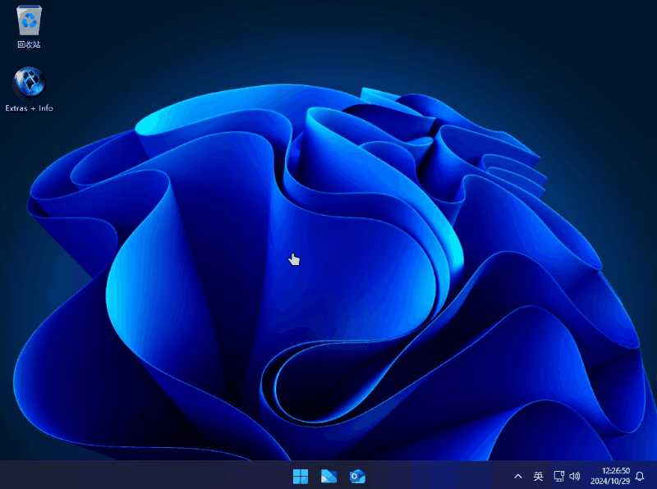
Task: Open Outlook from the taskbar
Action: [356, 476]
